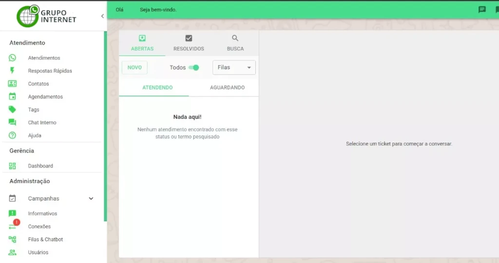Click the Usuários people icon

pos(12,252)
